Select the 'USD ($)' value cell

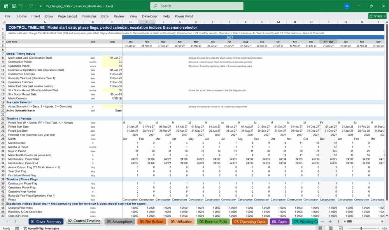point(112,98)
